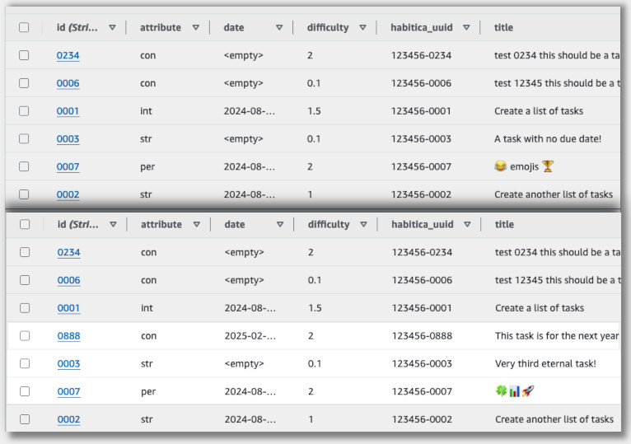
Task: Click the 'int' attribute cell in top table
Action: coord(146,110)
